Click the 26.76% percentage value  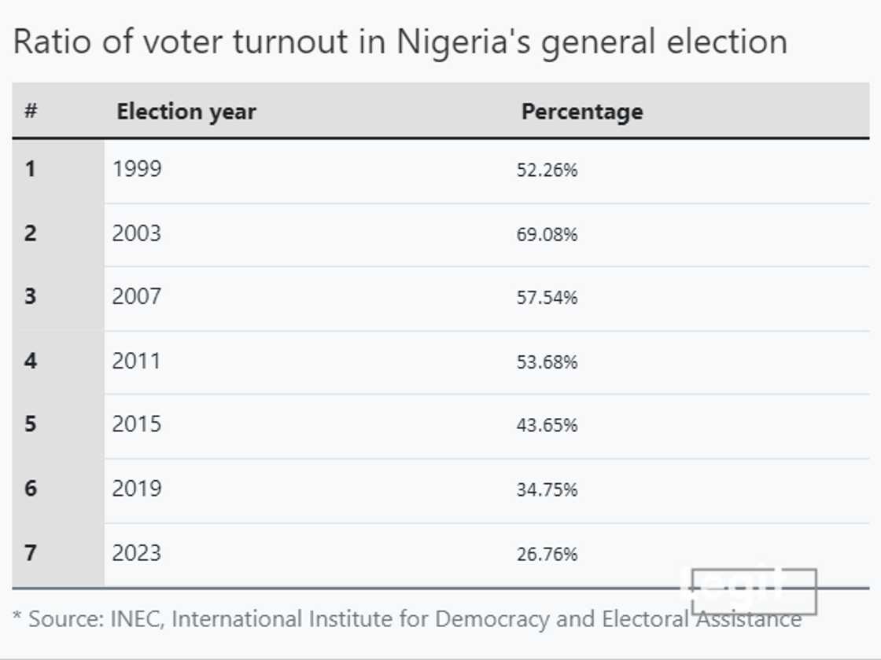[x=547, y=554]
